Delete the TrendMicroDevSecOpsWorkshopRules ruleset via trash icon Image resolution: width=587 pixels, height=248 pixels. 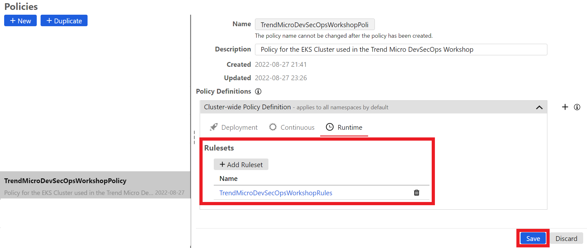(416, 192)
